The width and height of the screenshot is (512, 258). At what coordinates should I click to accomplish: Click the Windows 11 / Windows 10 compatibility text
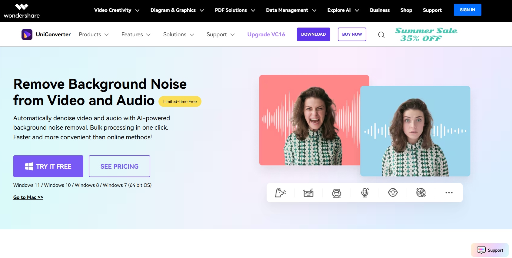coord(82,185)
